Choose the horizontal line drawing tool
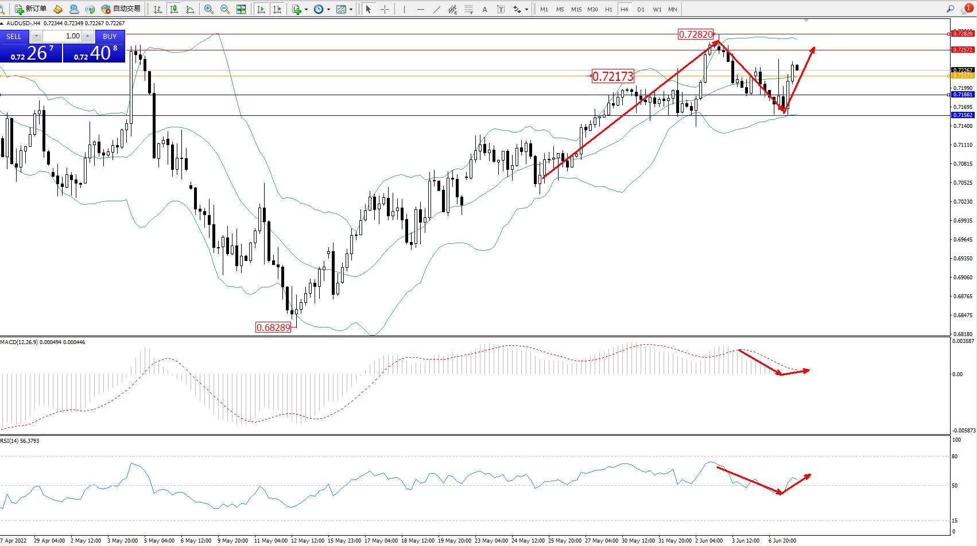 click(x=421, y=9)
